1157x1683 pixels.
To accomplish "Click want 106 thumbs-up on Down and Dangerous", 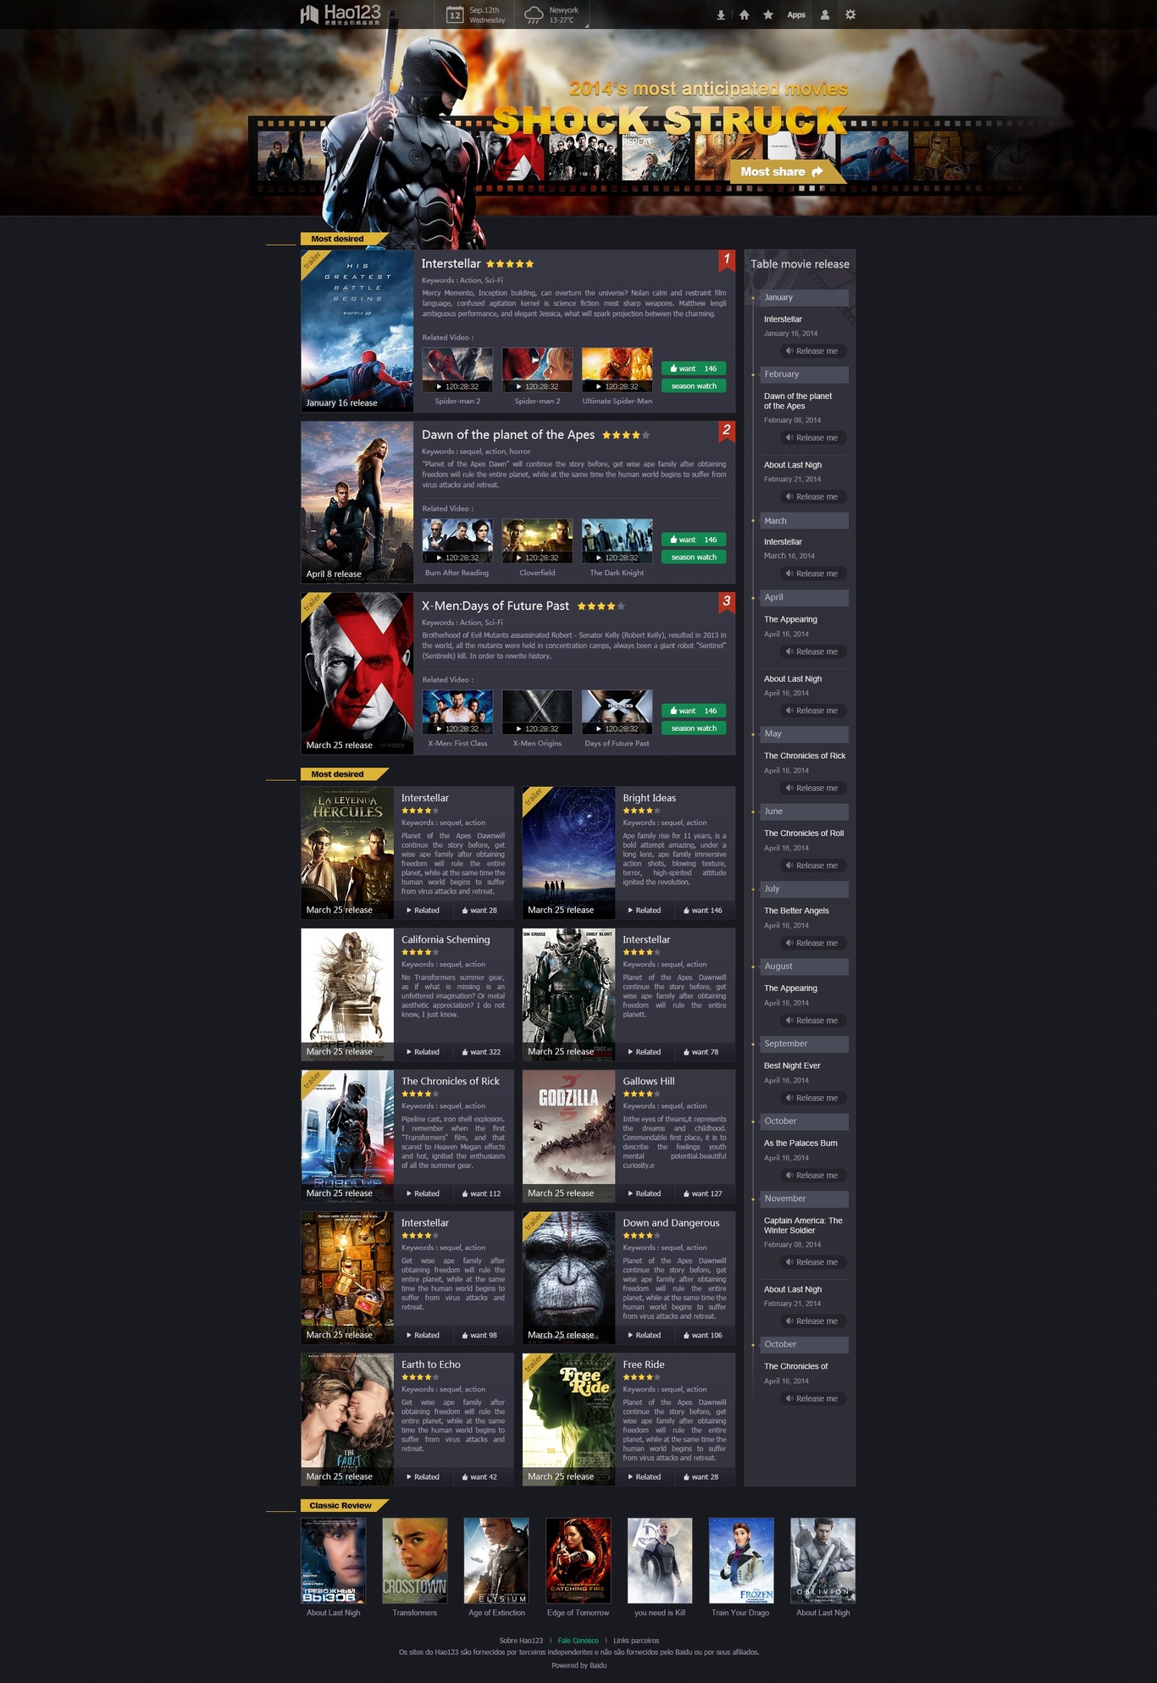I will (702, 1335).
